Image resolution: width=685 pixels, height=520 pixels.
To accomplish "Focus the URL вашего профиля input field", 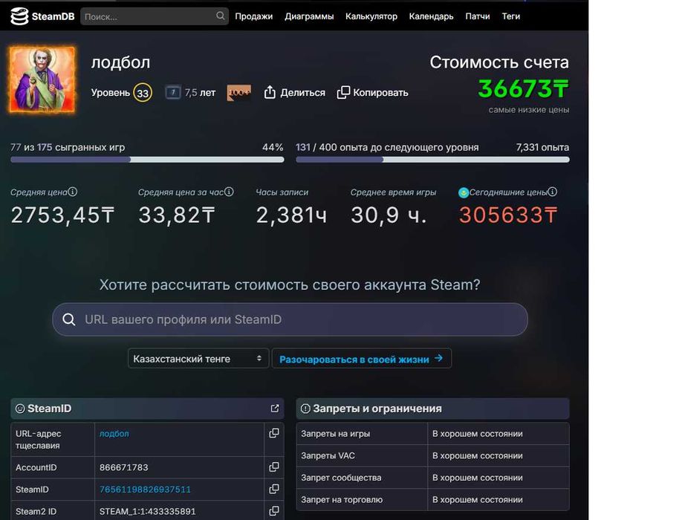I will (x=290, y=319).
